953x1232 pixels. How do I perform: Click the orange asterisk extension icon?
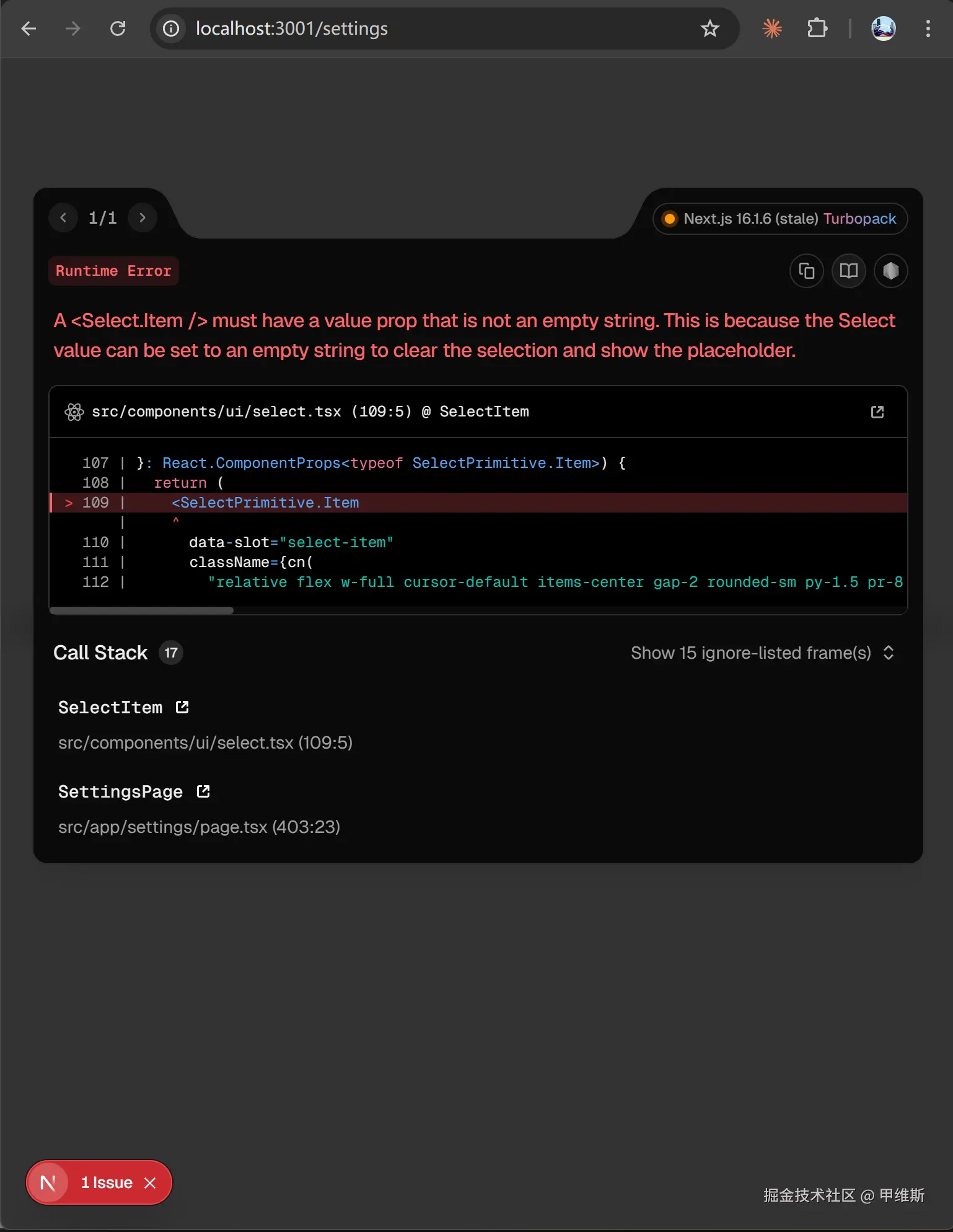pos(772,29)
